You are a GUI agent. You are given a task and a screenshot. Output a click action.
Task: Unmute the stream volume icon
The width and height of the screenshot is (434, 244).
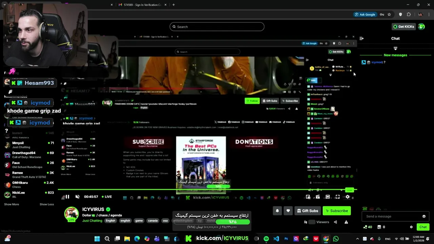(77, 197)
